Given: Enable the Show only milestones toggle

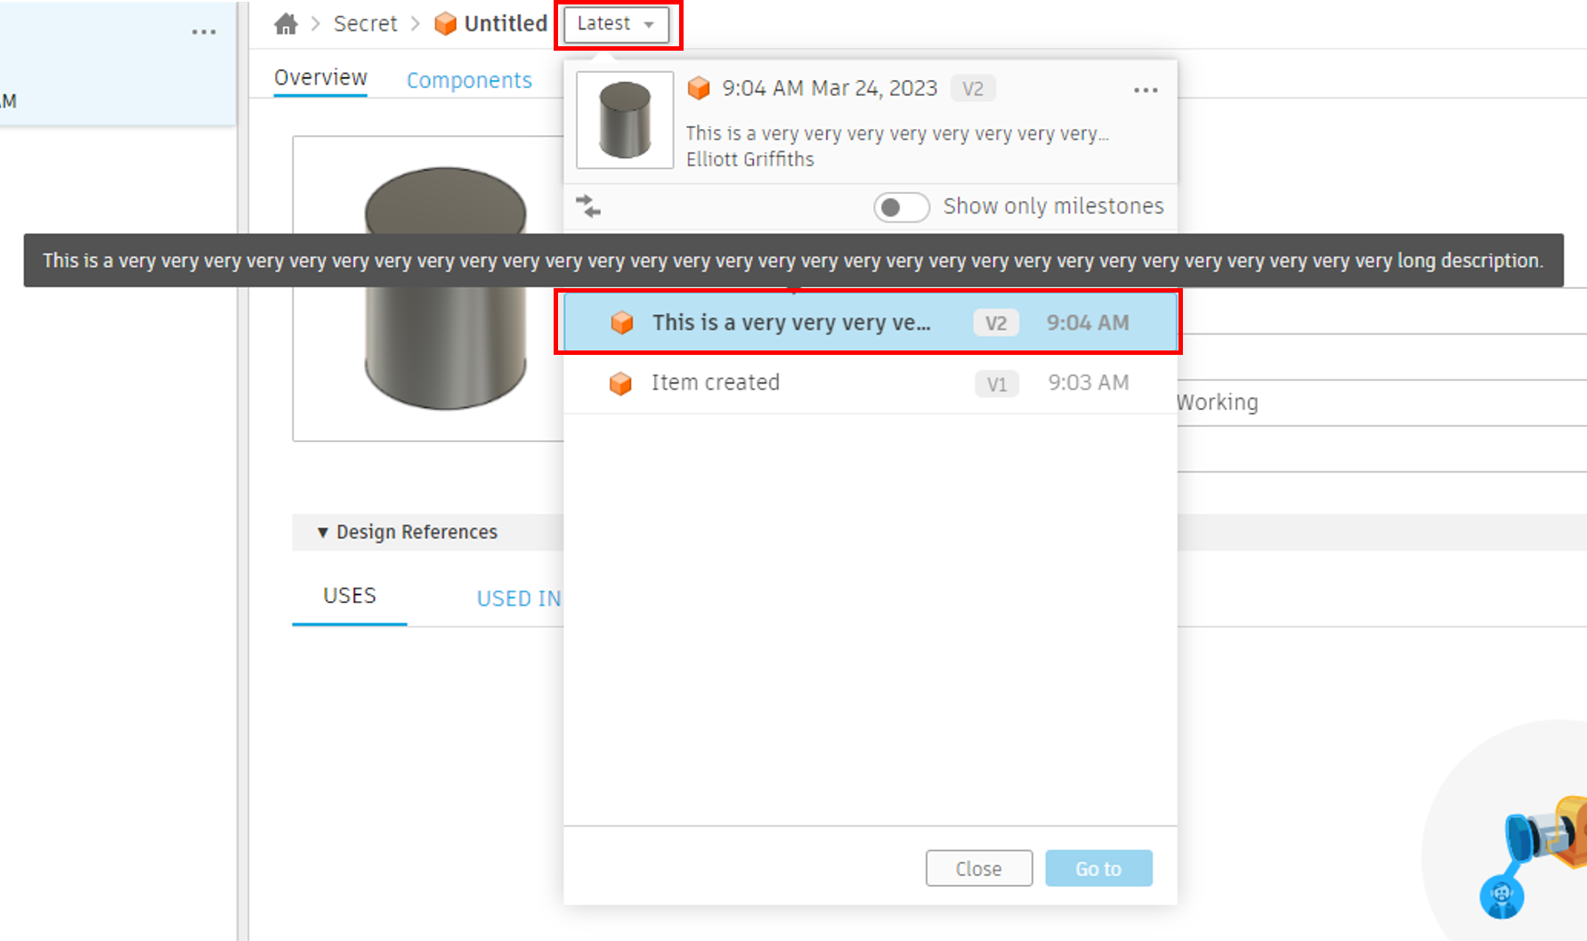Looking at the screenshot, I should click(901, 206).
